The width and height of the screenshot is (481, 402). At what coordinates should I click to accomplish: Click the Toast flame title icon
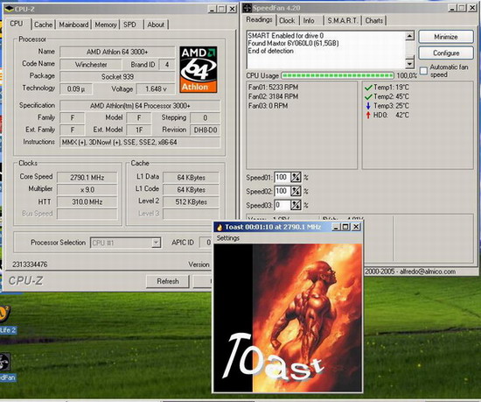click(x=220, y=227)
